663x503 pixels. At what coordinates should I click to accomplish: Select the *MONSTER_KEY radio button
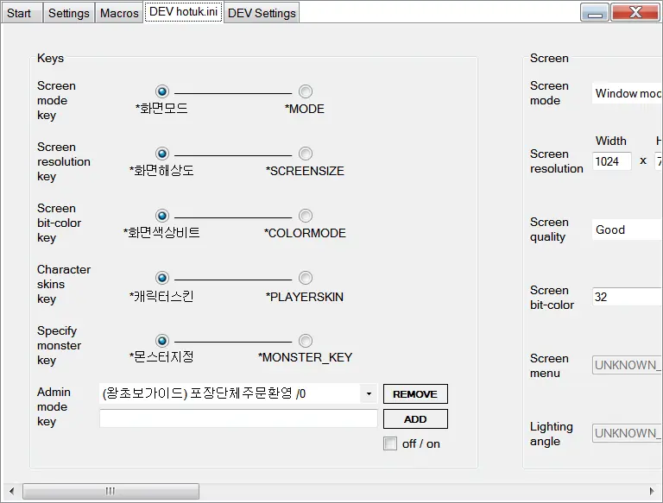click(306, 340)
